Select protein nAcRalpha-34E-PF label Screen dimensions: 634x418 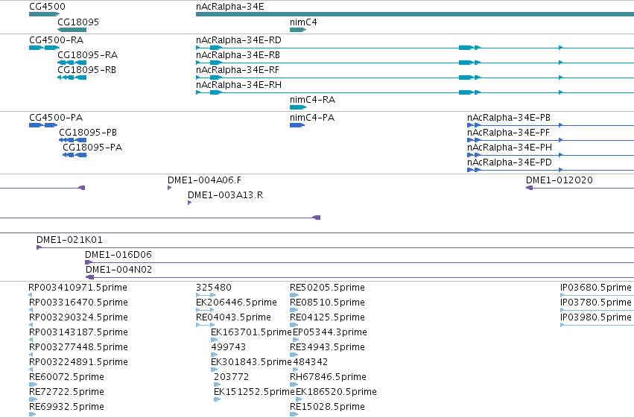508,133
